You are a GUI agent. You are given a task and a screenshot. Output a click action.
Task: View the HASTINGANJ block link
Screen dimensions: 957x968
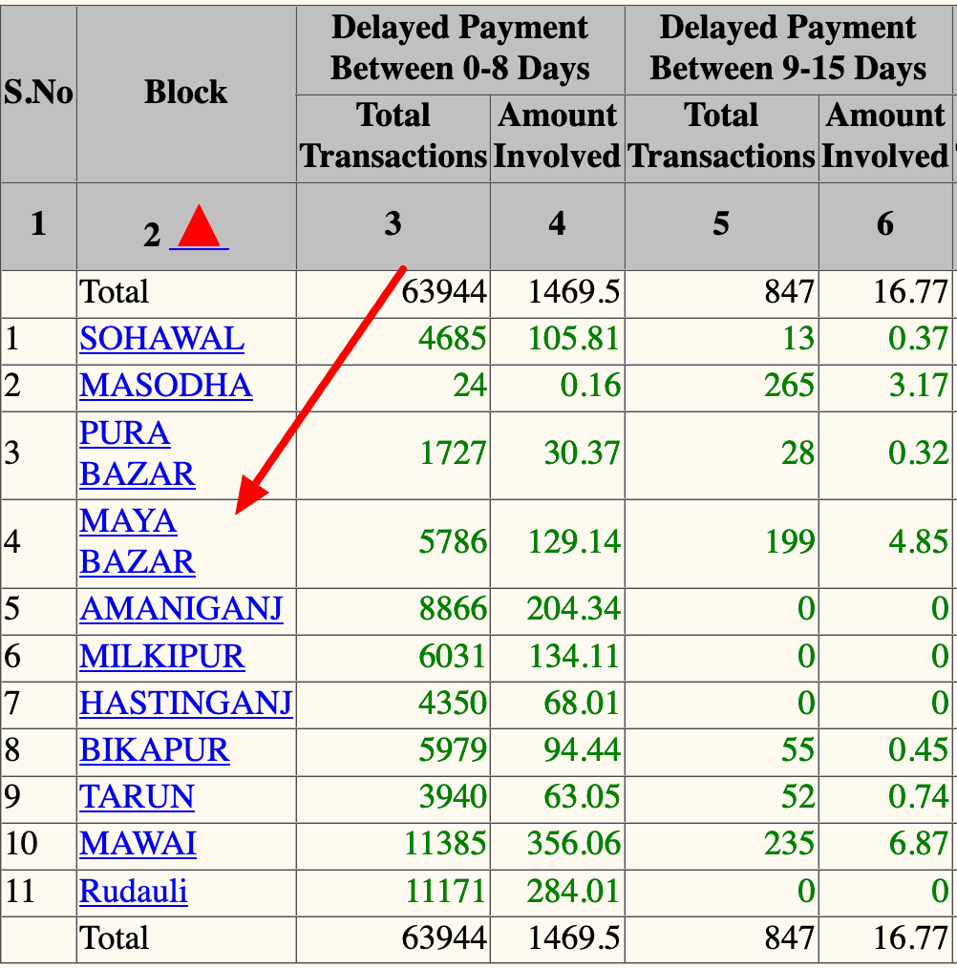(x=185, y=705)
